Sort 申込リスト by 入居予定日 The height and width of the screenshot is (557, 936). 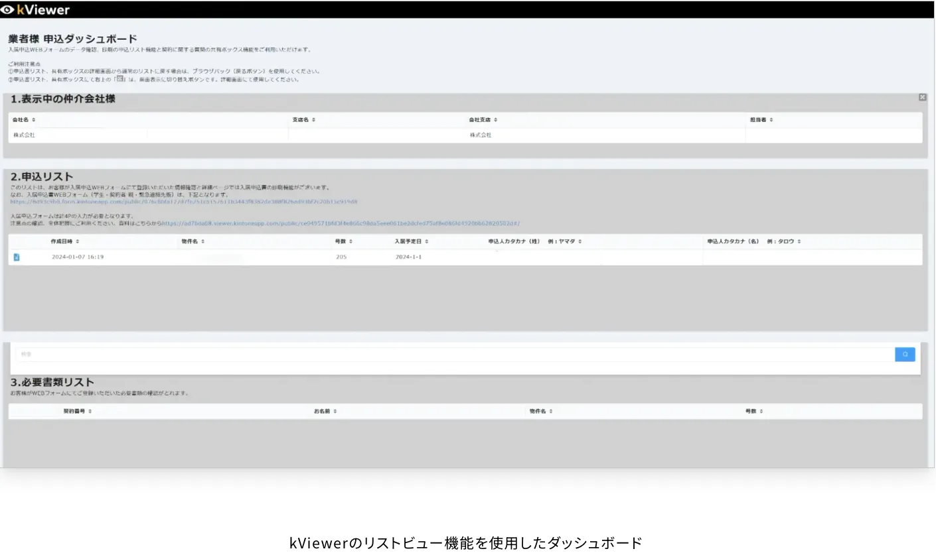412,241
